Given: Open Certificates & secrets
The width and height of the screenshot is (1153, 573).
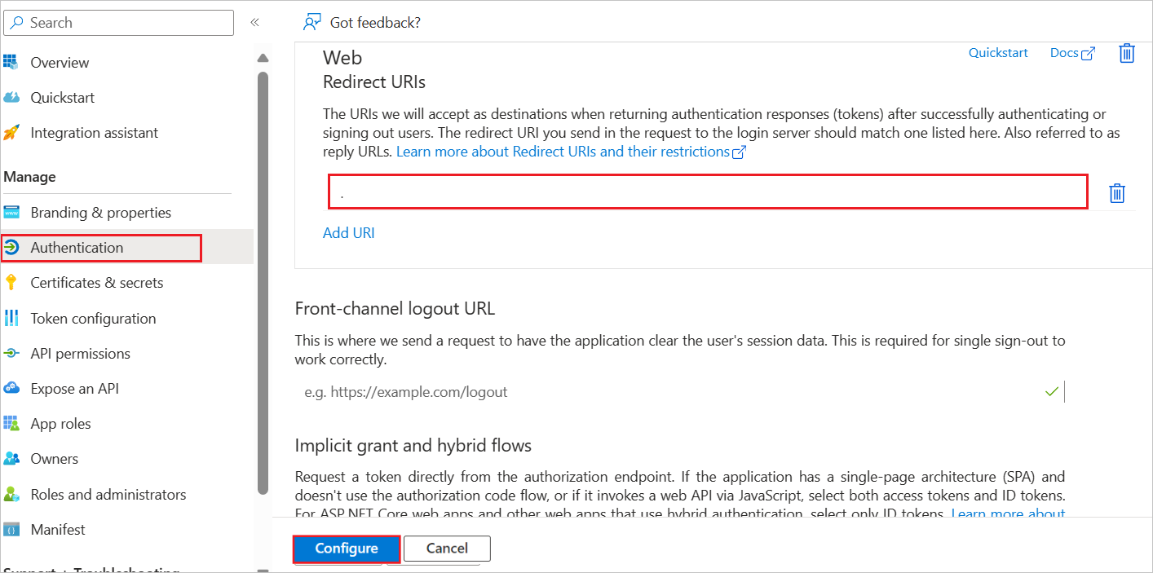Looking at the screenshot, I should pos(97,282).
